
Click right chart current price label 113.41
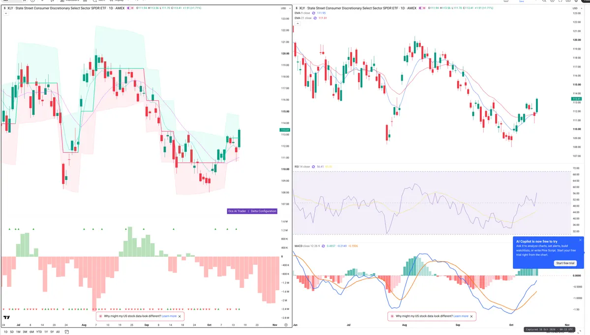pyautogui.click(x=577, y=99)
